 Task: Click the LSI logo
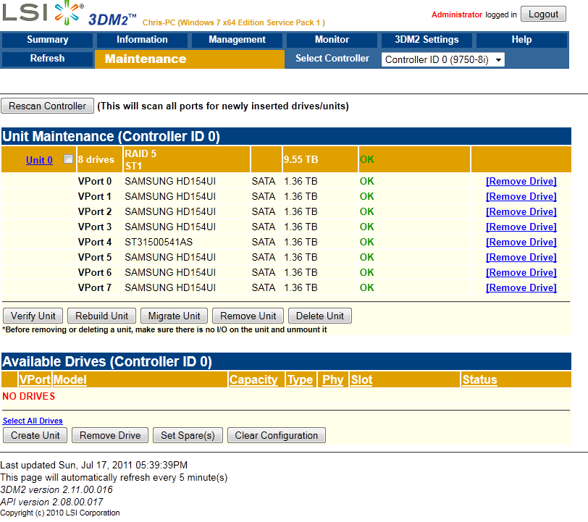(x=43, y=13)
